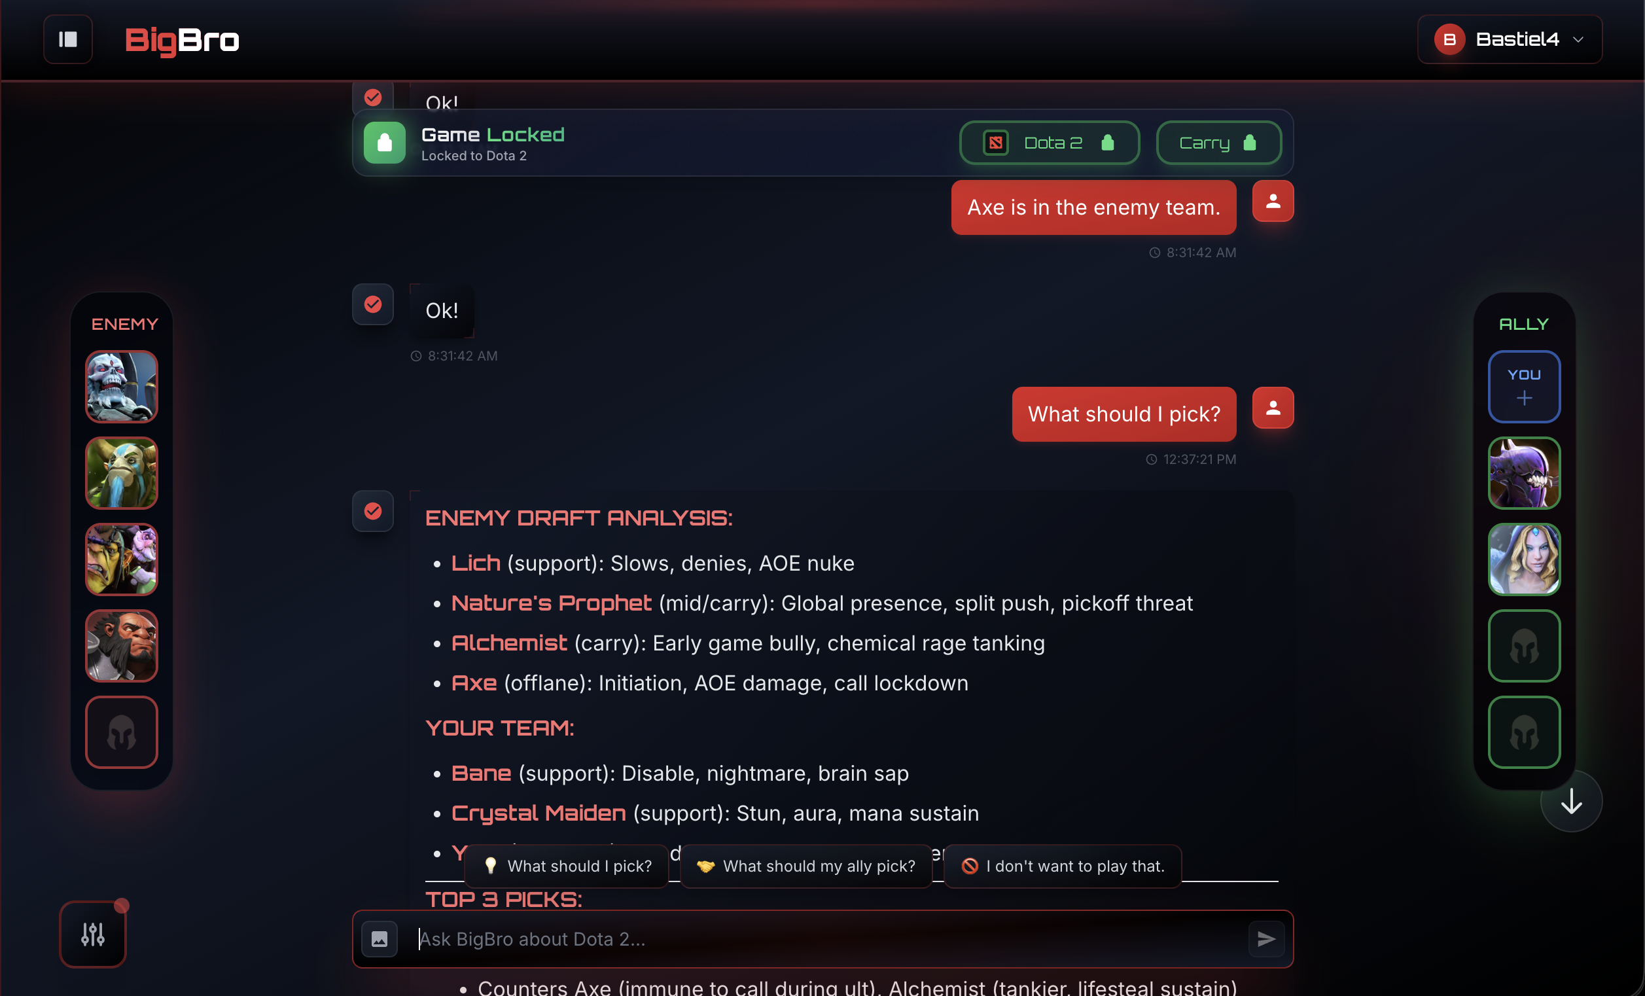1645x996 pixels.
Task: Toggle the Dota 2 game lock
Action: coord(1049,143)
